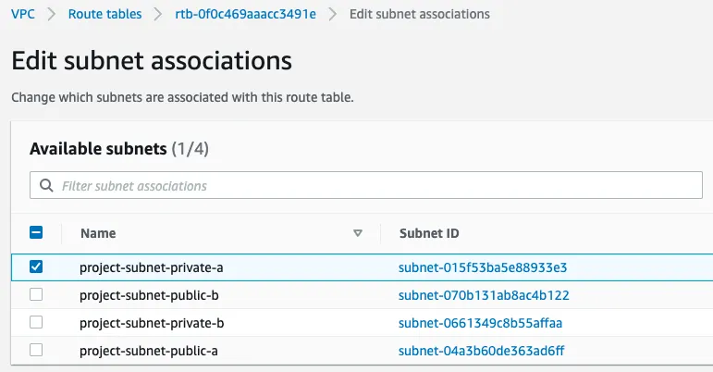Viewport: 713px width, 372px height.
Task: Check the project-subnet-public-a checkbox
Action: (x=36, y=350)
